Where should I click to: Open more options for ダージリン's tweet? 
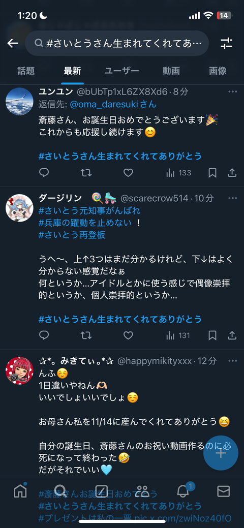[x=232, y=198]
